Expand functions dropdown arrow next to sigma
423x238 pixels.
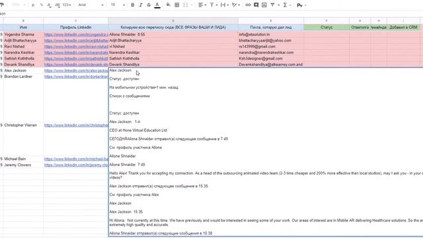pos(290,5)
